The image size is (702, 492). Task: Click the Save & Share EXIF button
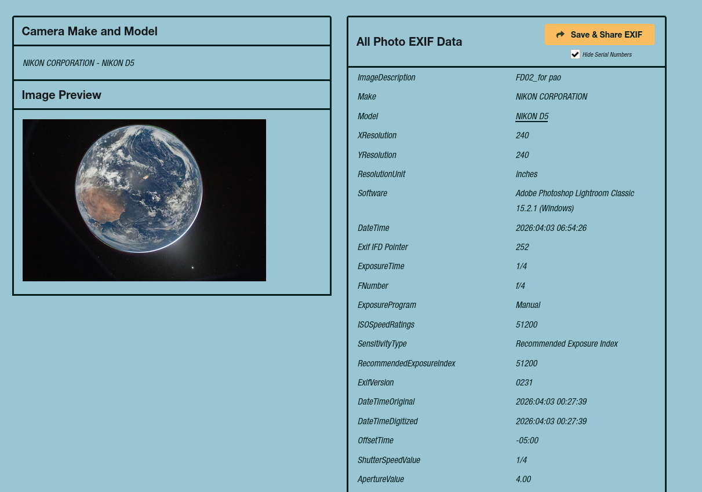point(599,35)
